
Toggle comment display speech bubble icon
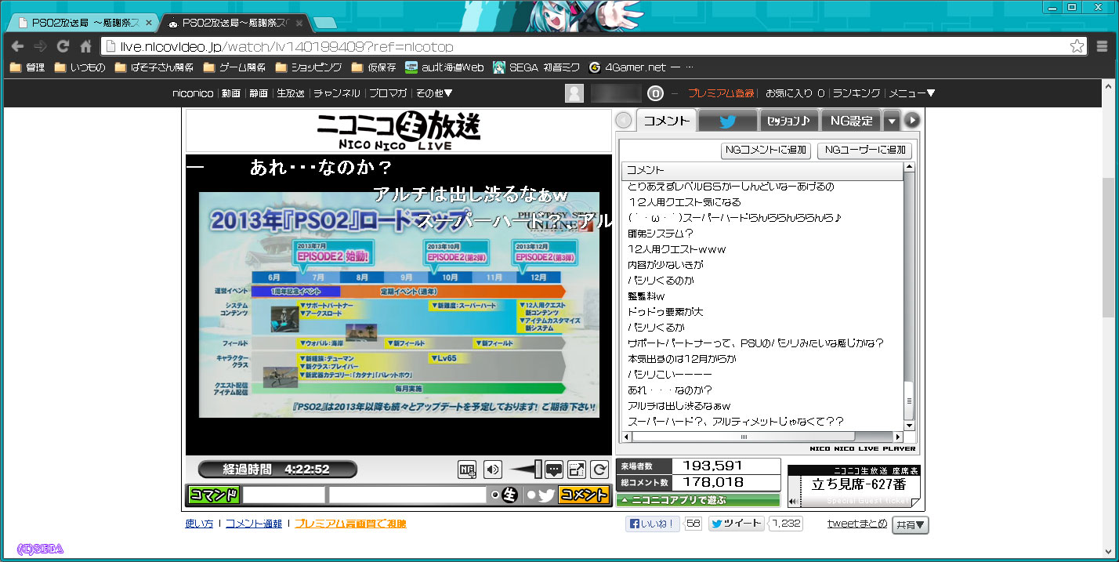[554, 470]
